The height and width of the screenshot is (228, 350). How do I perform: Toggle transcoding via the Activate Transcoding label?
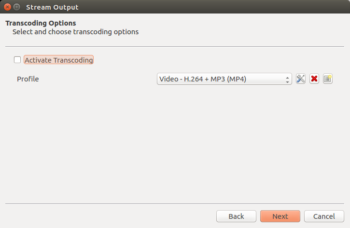(x=59, y=60)
